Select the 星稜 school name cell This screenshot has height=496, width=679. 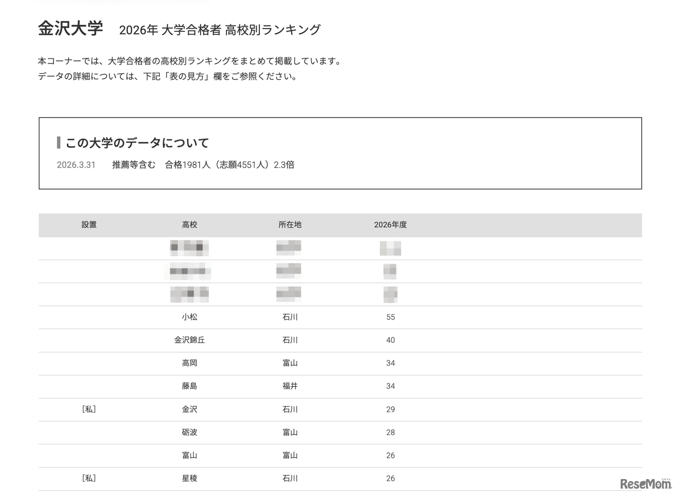pyautogui.click(x=189, y=479)
